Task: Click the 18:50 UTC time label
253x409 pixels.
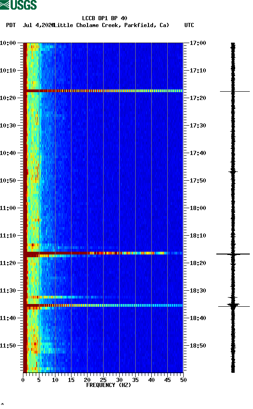Action: [198, 346]
